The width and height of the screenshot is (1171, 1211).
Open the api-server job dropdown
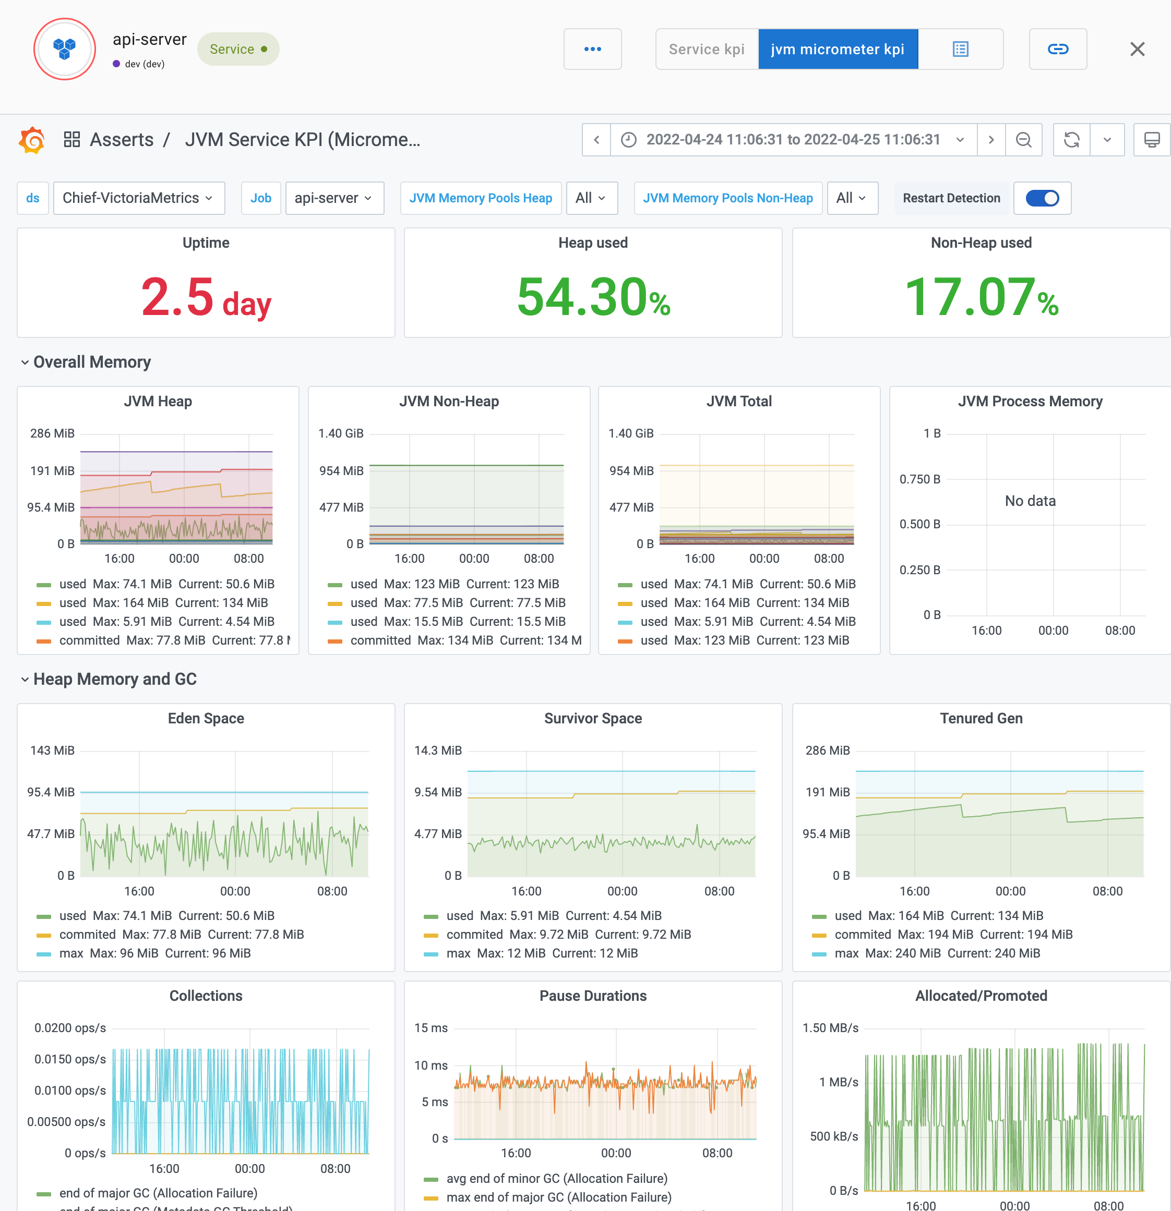tap(334, 198)
